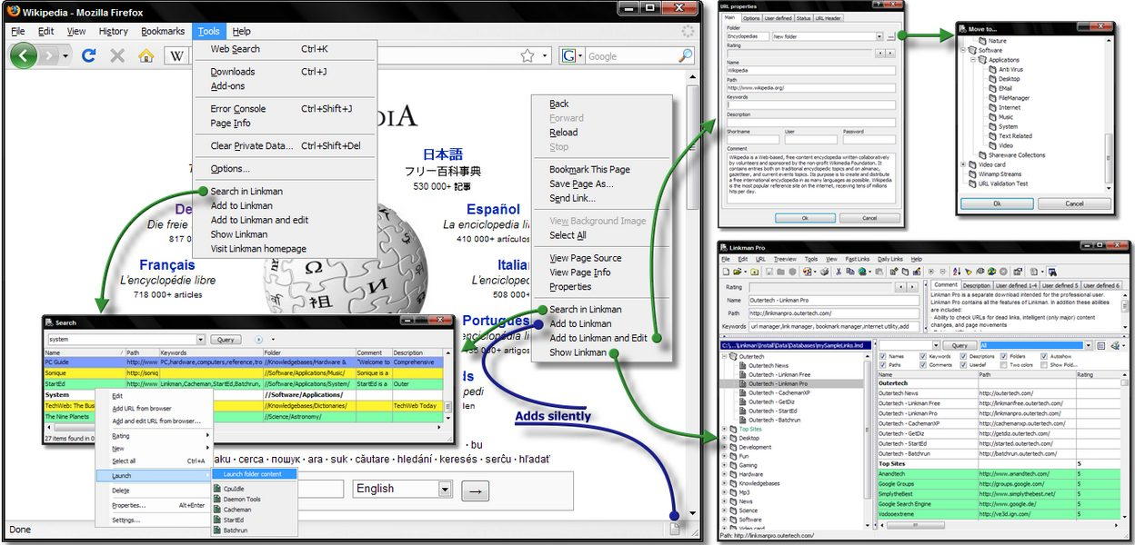The image size is (1135, 545).
Task: Click the Keywords input field in URL properties
Action: (x=810, y=104)
